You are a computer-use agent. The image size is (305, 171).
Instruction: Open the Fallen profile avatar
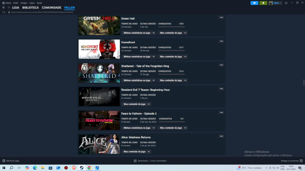271,3
